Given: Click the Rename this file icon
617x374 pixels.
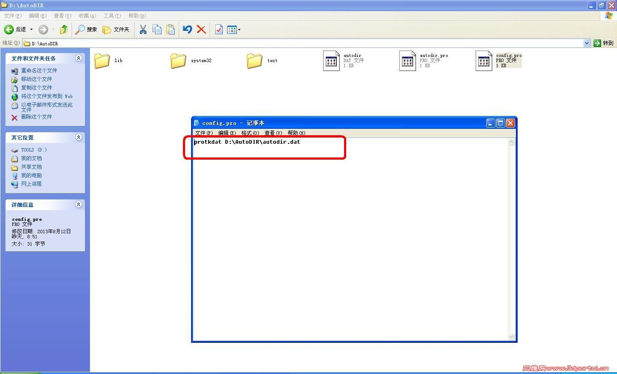Looking at the screenshot, I should (x=15, y=71).
